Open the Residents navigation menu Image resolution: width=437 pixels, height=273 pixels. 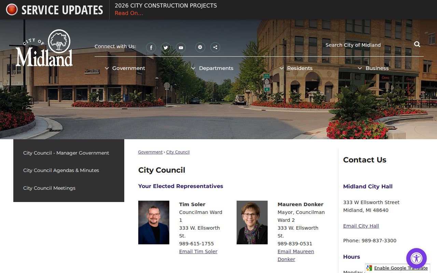[300, 68]
